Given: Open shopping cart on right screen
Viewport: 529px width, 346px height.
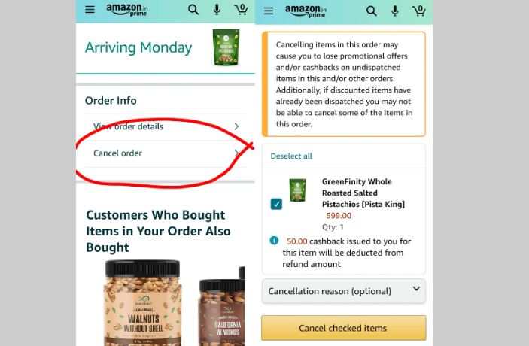Looking at the screenshot, I should 419,11.
